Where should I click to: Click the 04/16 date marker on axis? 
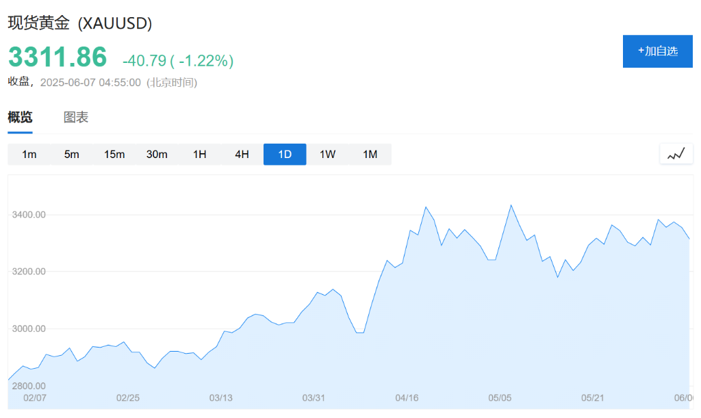click(407, 397)
